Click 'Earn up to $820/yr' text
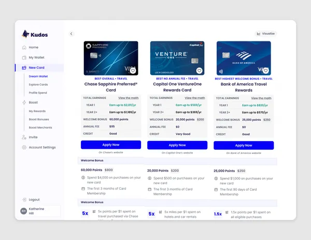This screenshot has height=240, width=311. pos(255,105)
